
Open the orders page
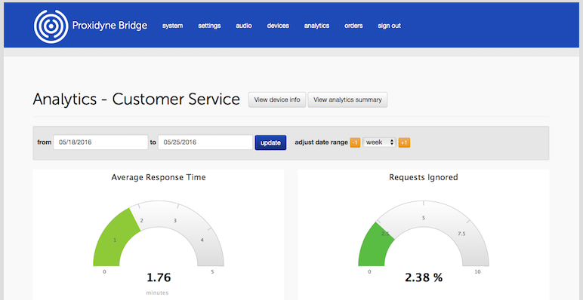pyautogui.click(x=353, y=26)
